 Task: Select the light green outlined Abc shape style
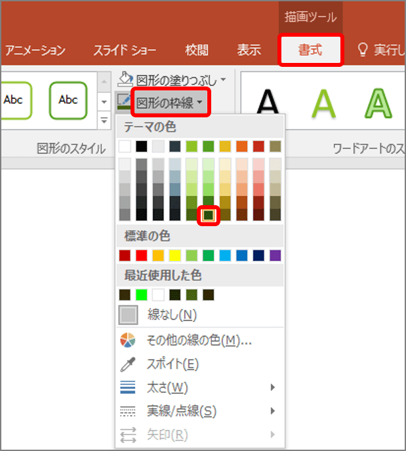click(x=16, y=100)
